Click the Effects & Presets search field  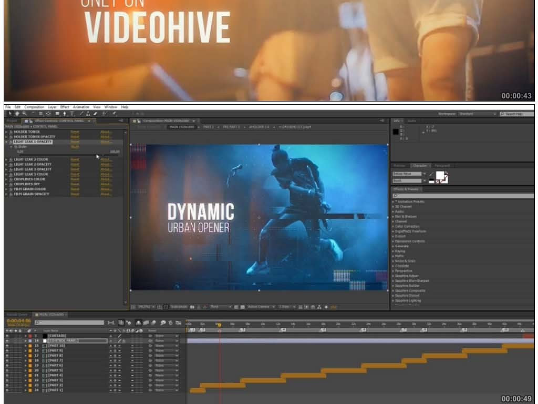(x=463, y=196)
